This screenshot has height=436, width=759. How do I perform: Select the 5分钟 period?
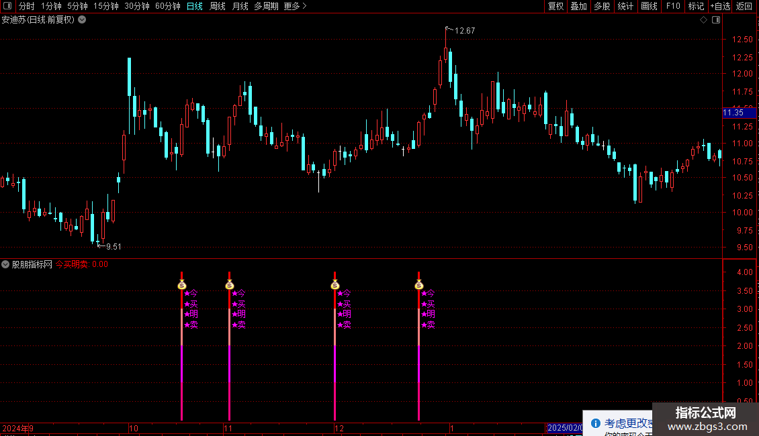(x=77, y=6)
